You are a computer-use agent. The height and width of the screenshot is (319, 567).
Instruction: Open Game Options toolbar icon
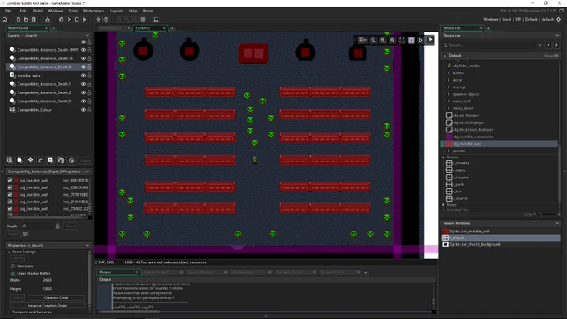tap(98, 19)
